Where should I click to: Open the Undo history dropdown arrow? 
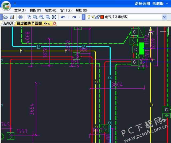tap(69, 17)
